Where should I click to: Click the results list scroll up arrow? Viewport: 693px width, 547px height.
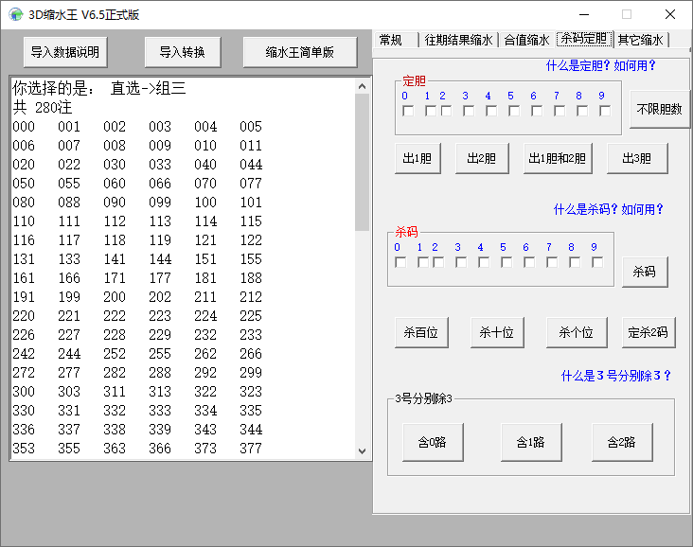click(362, 86)
